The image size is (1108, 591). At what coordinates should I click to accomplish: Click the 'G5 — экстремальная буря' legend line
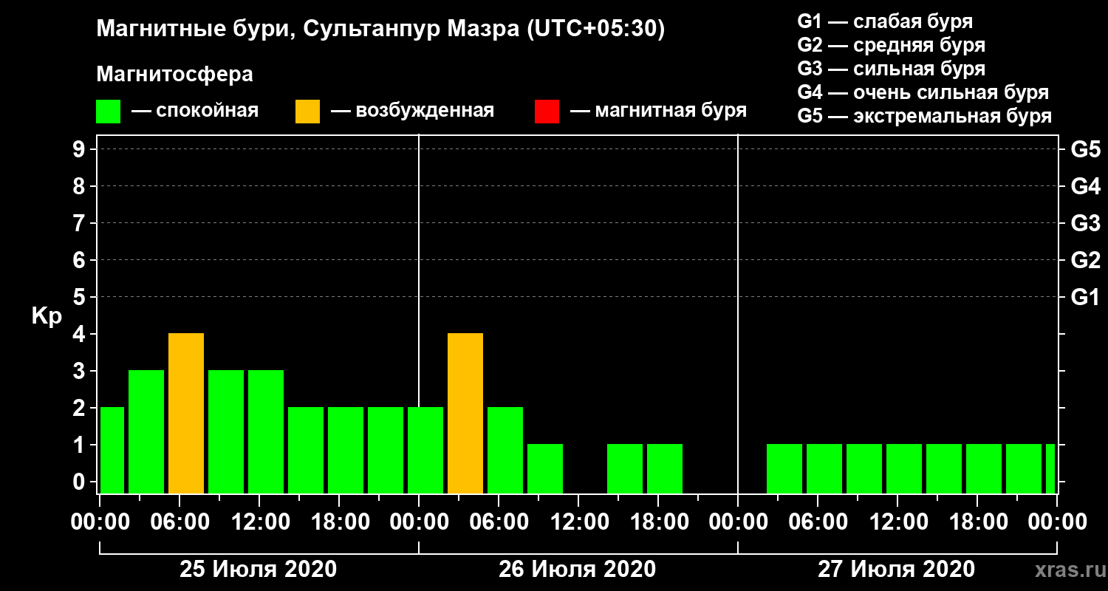pos(925,116)
